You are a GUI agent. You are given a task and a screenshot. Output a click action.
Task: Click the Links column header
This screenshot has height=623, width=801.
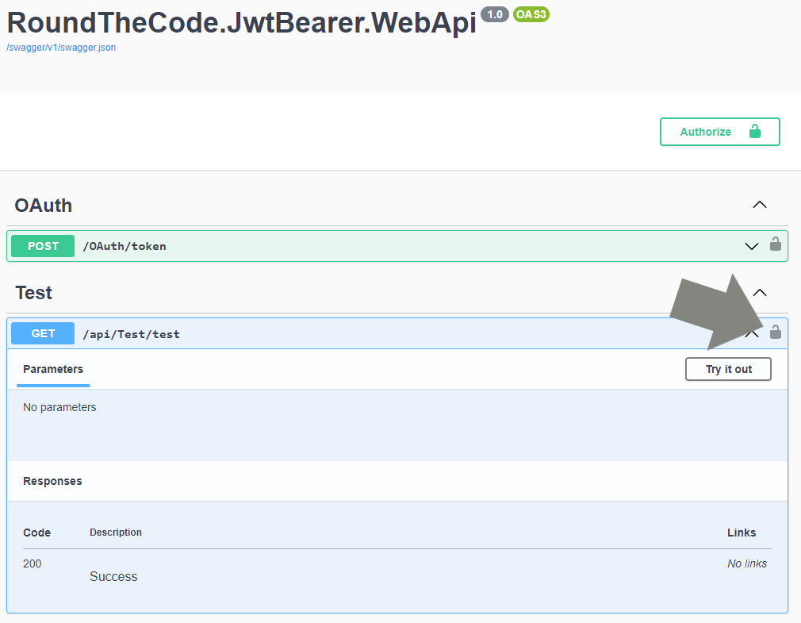pyautogui.click(x=742, y=533)
